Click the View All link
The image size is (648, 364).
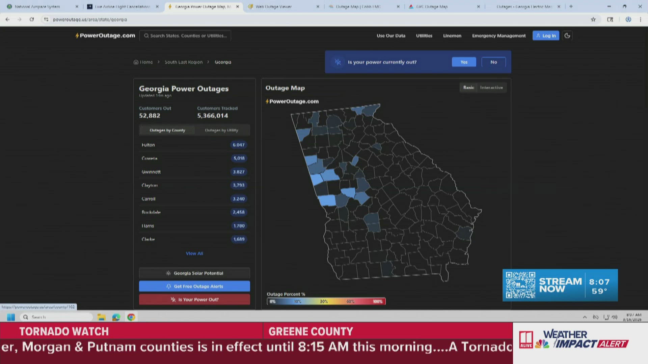194,253
